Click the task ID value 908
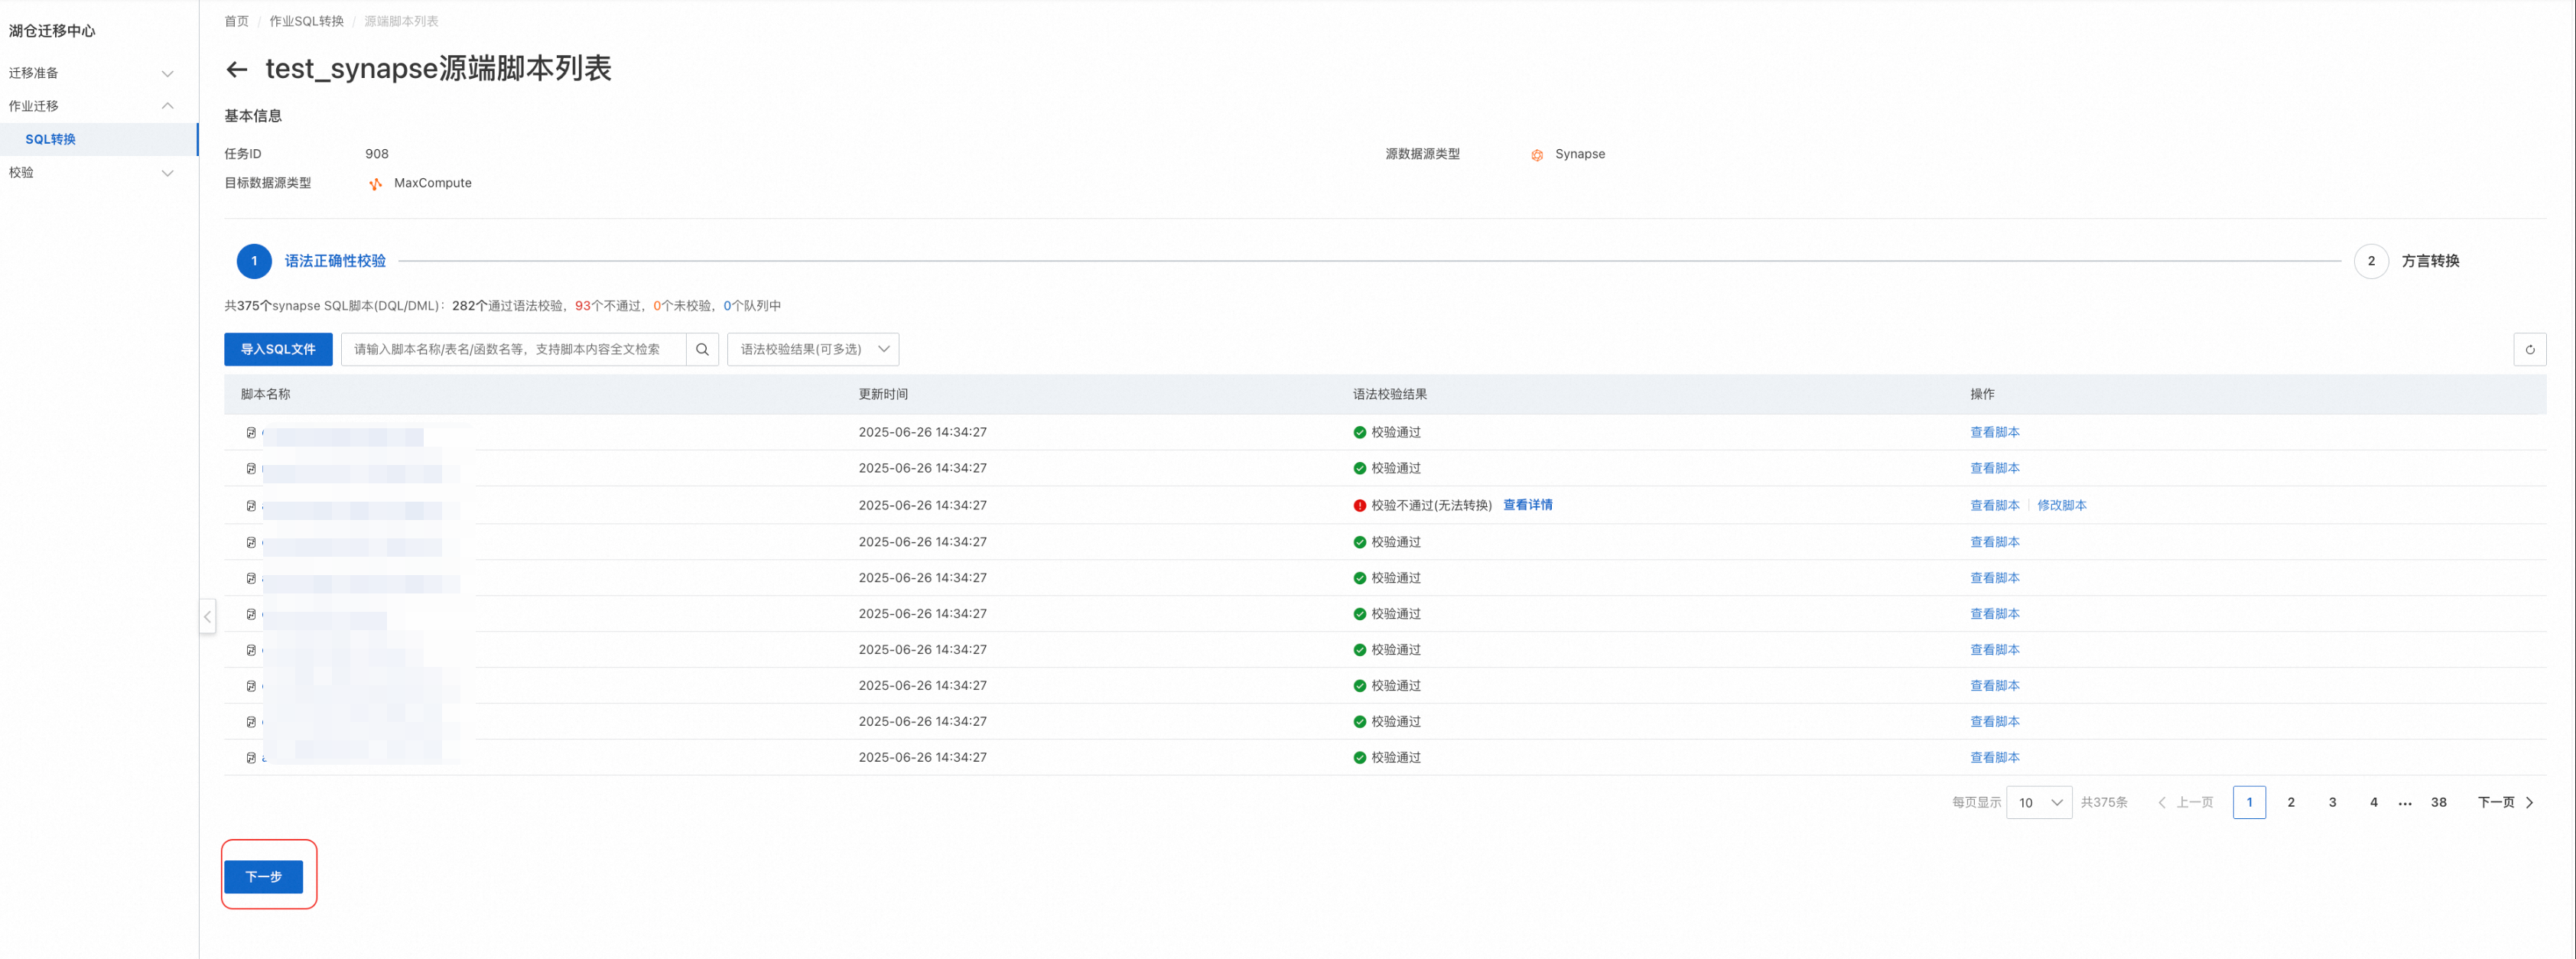The image size is (2576, 959). point(377,154)
